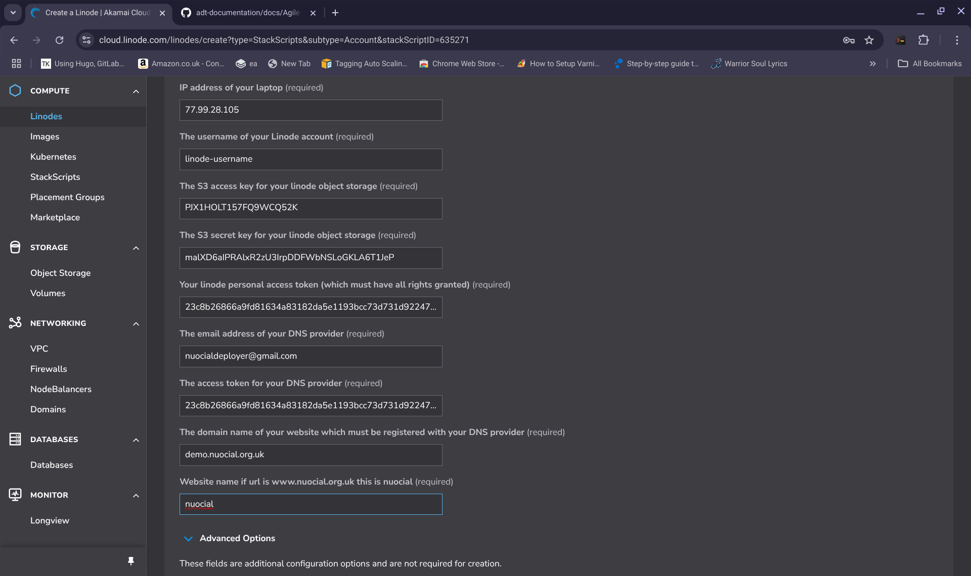Close the adt-documentation GitHub tab

[313, 13]
